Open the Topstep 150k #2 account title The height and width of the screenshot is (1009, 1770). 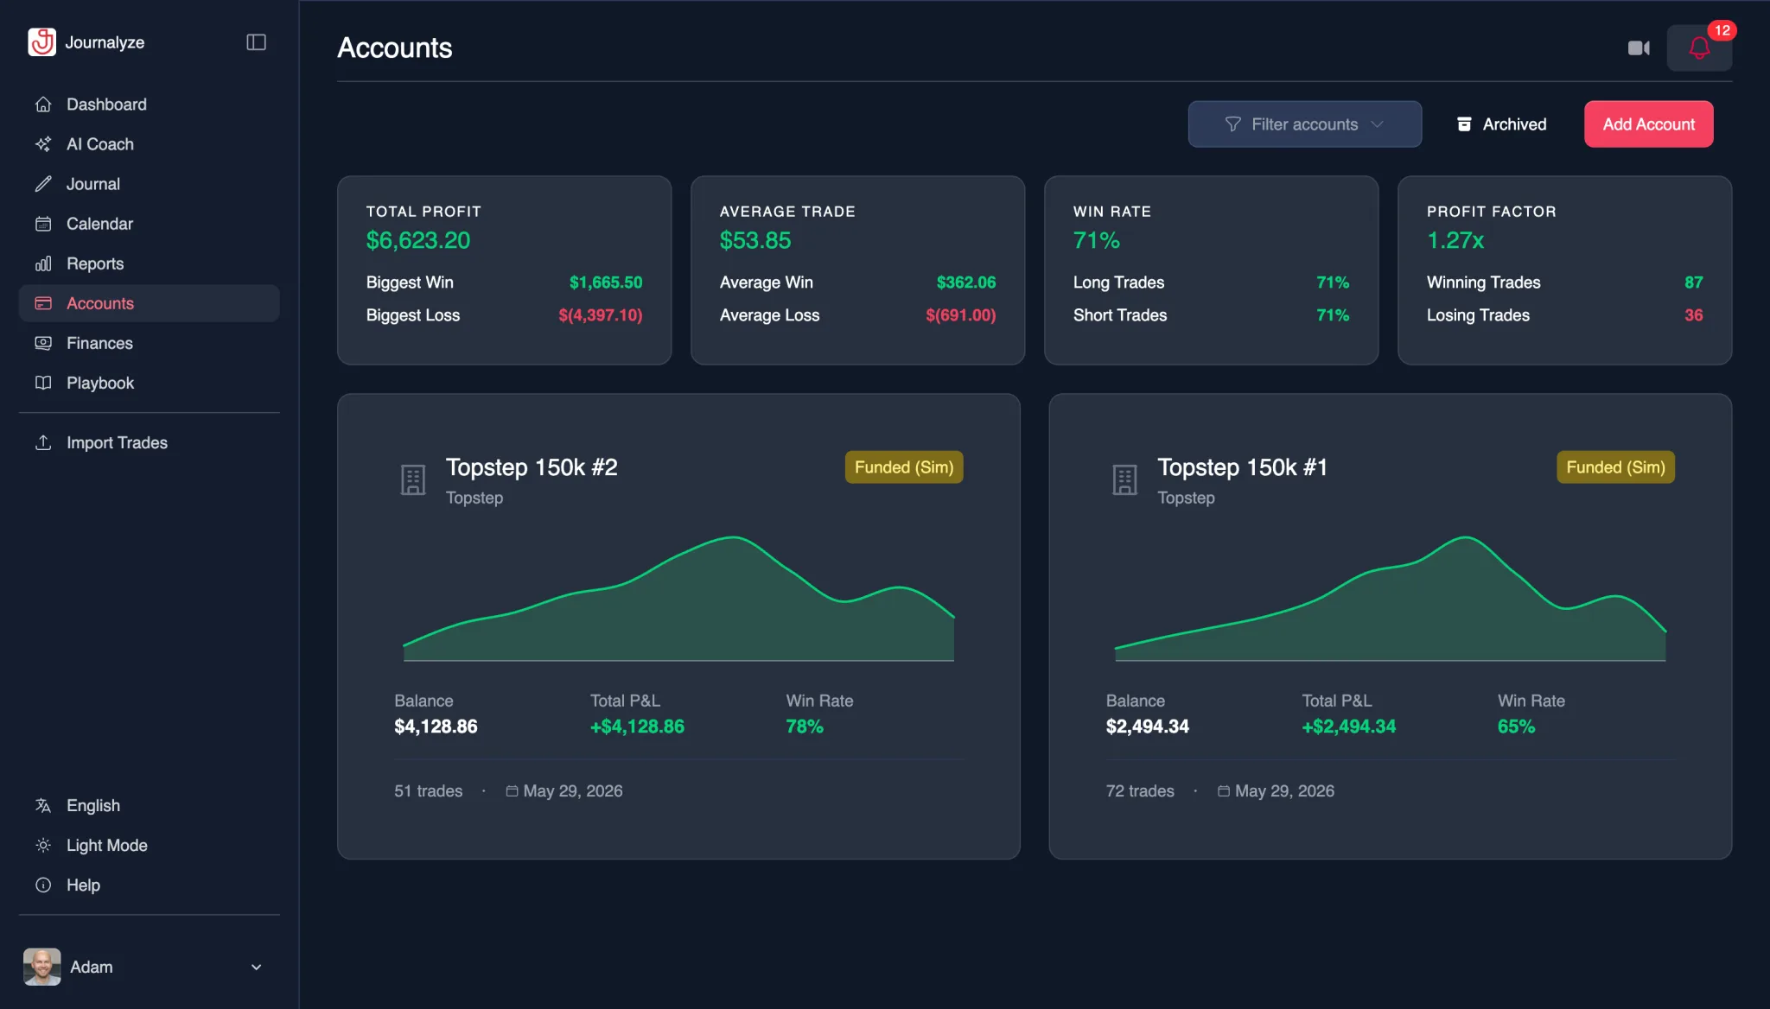(x=532, y=467)
